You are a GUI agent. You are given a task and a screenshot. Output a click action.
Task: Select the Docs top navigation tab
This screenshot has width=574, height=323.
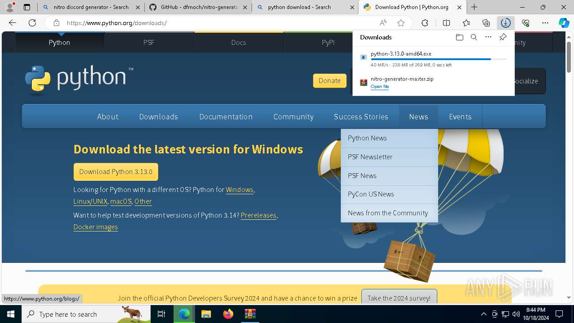click(239, 42)
